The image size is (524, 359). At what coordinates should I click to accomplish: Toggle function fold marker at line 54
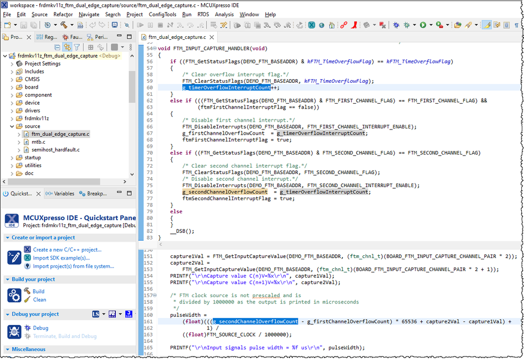pos(154,48)
